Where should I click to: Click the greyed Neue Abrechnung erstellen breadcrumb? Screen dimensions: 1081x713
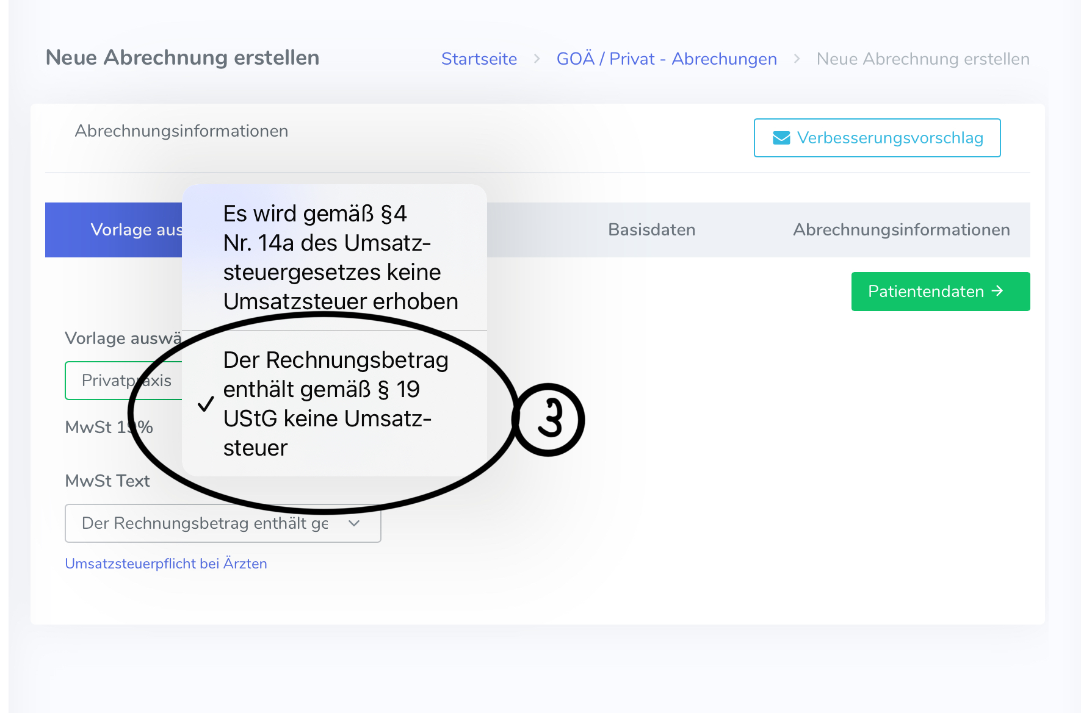pyautogui.click(x=922, y=59)
